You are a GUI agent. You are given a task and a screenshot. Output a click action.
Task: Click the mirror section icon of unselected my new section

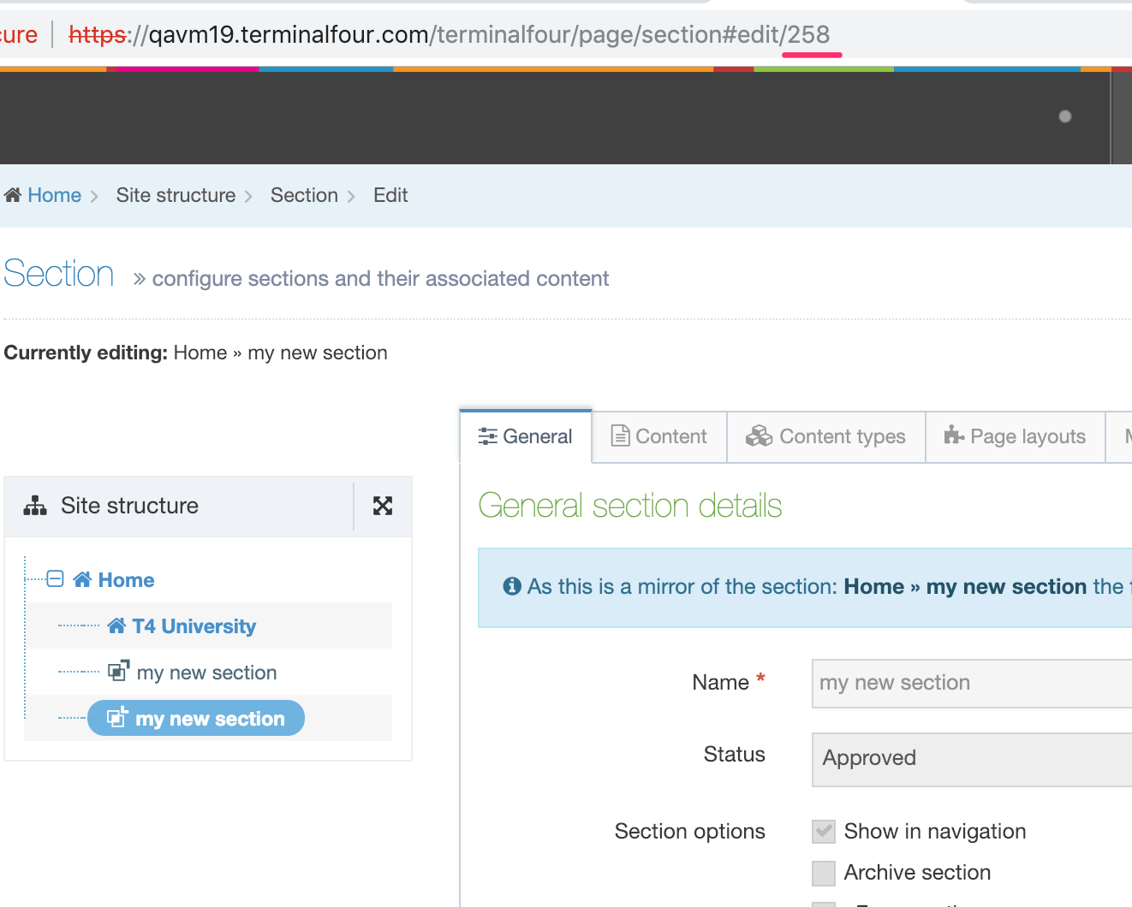click(118, 671)
